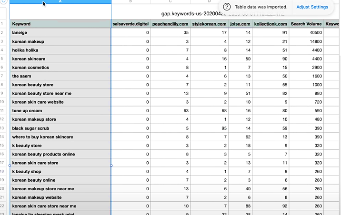Select the Keyword header cell
The image size is (341, 215).
click(60, 24)
